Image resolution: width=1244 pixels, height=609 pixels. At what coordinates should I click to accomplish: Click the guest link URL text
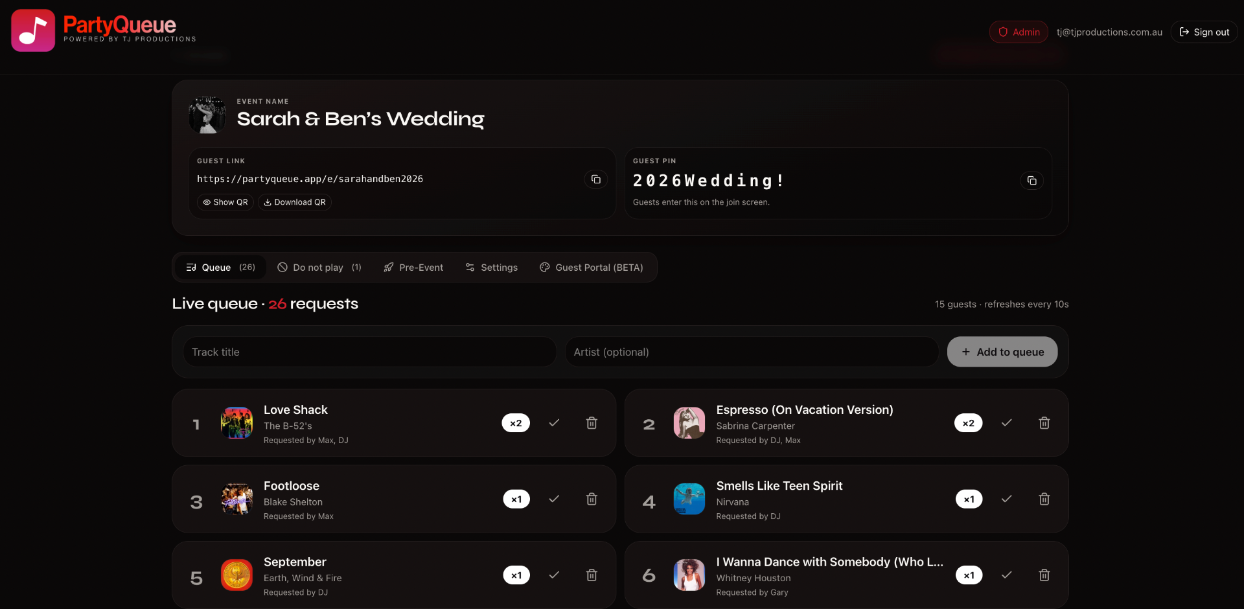point(310,179)
